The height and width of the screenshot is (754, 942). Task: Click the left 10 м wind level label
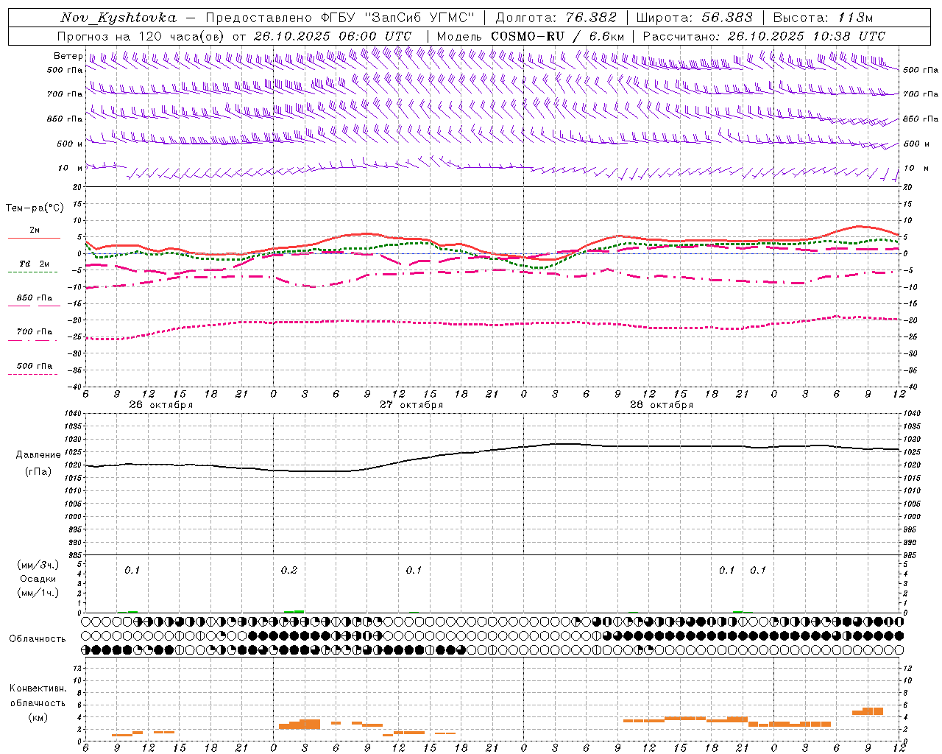pyautogui.click(x=70, y=168)
